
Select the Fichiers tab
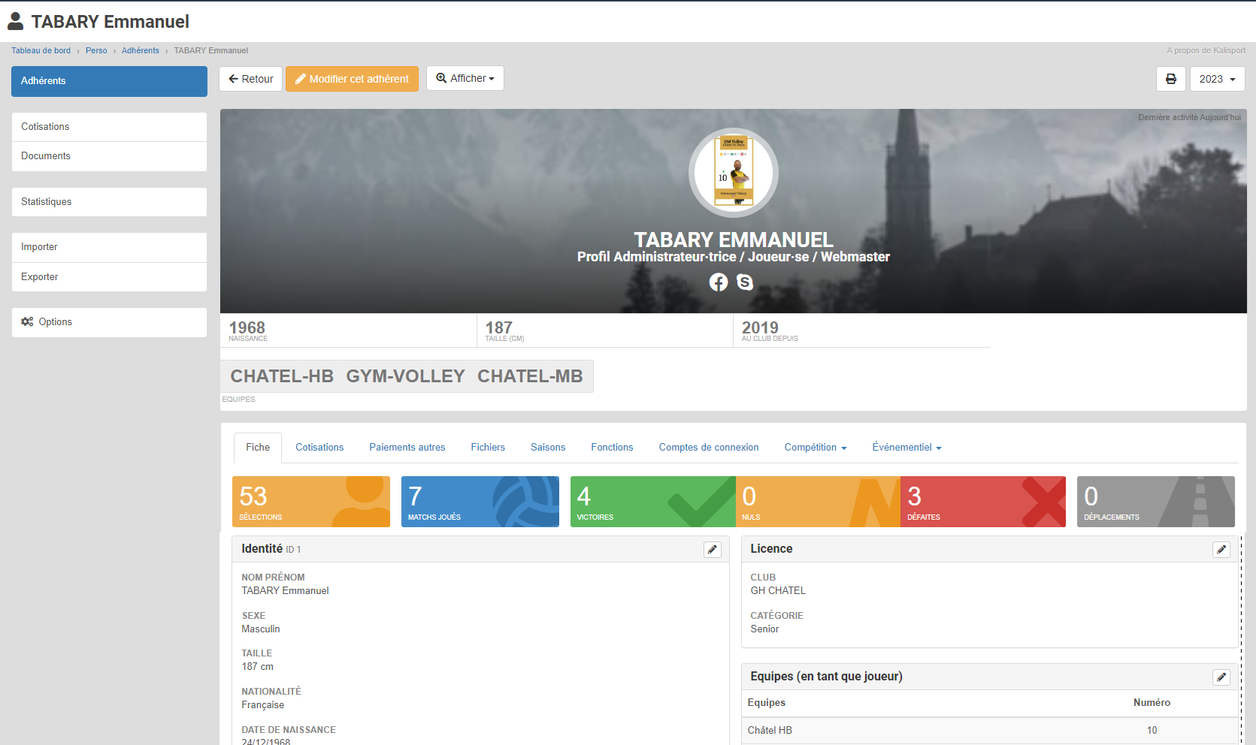click(488, 448)
